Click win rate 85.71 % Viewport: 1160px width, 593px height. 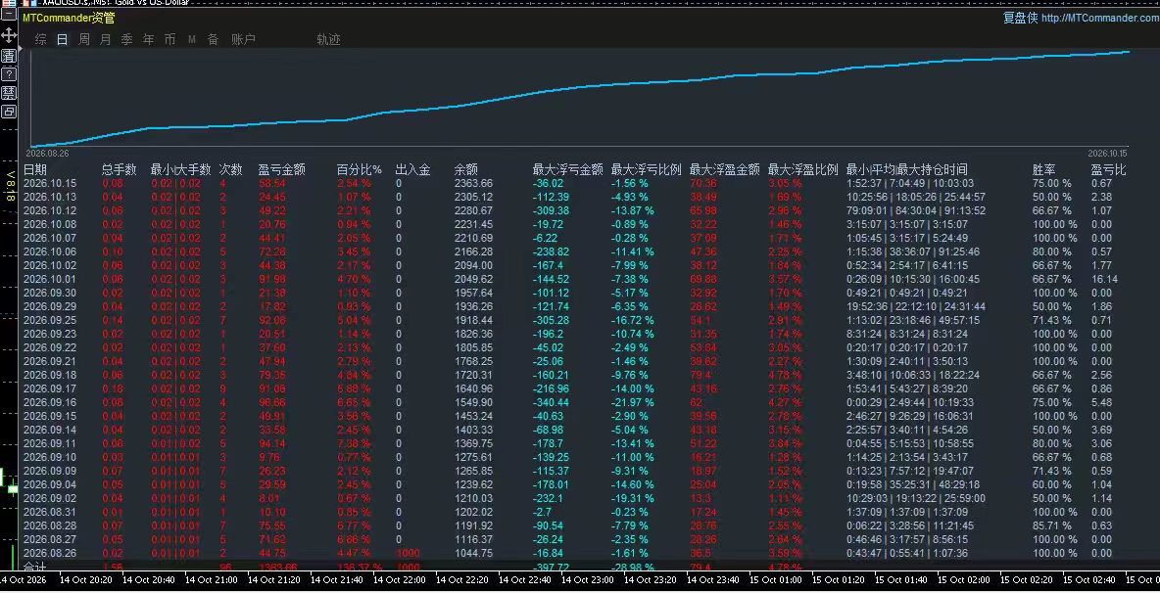point(1052,525)
